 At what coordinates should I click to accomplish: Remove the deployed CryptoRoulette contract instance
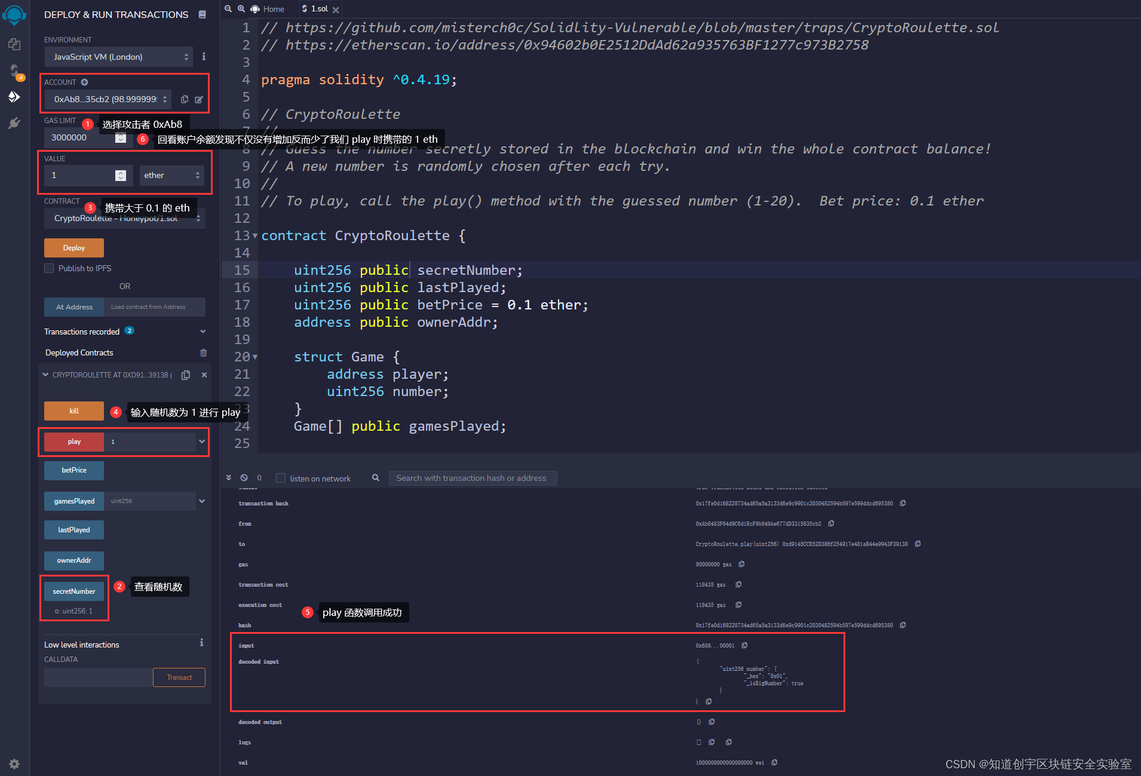pos(204,375)
